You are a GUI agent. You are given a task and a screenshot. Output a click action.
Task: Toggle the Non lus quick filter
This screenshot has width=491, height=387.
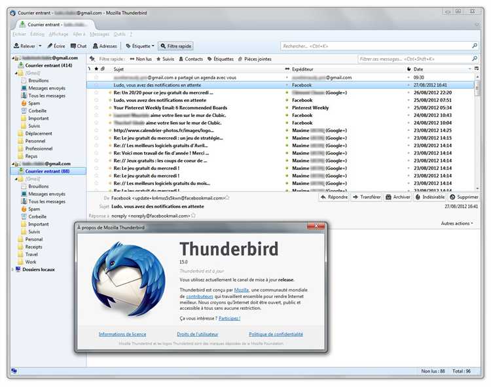[x=141, y=59]
